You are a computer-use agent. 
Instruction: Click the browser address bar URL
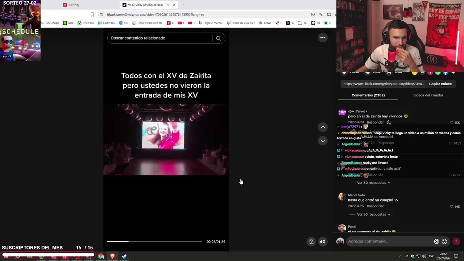point(156,14)
